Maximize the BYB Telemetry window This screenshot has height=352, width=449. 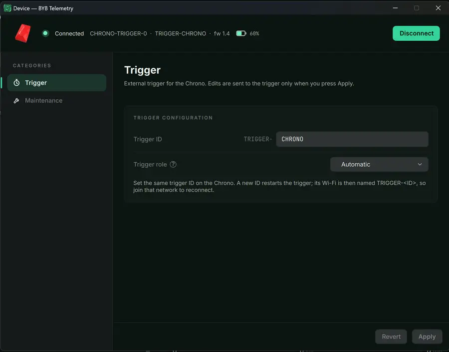(417, 8)
